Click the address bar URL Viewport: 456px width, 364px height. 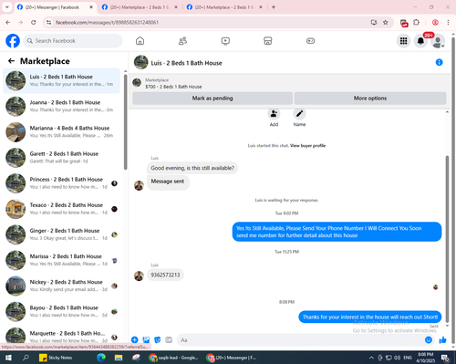click(107, 22)
